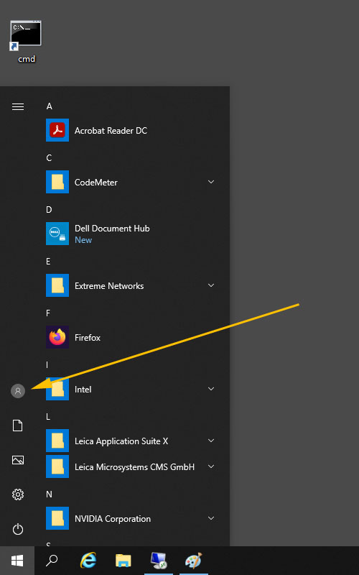The image size is (359, 575).
Task: Expand the Intel folder chevron
Action: click(211, 389)
